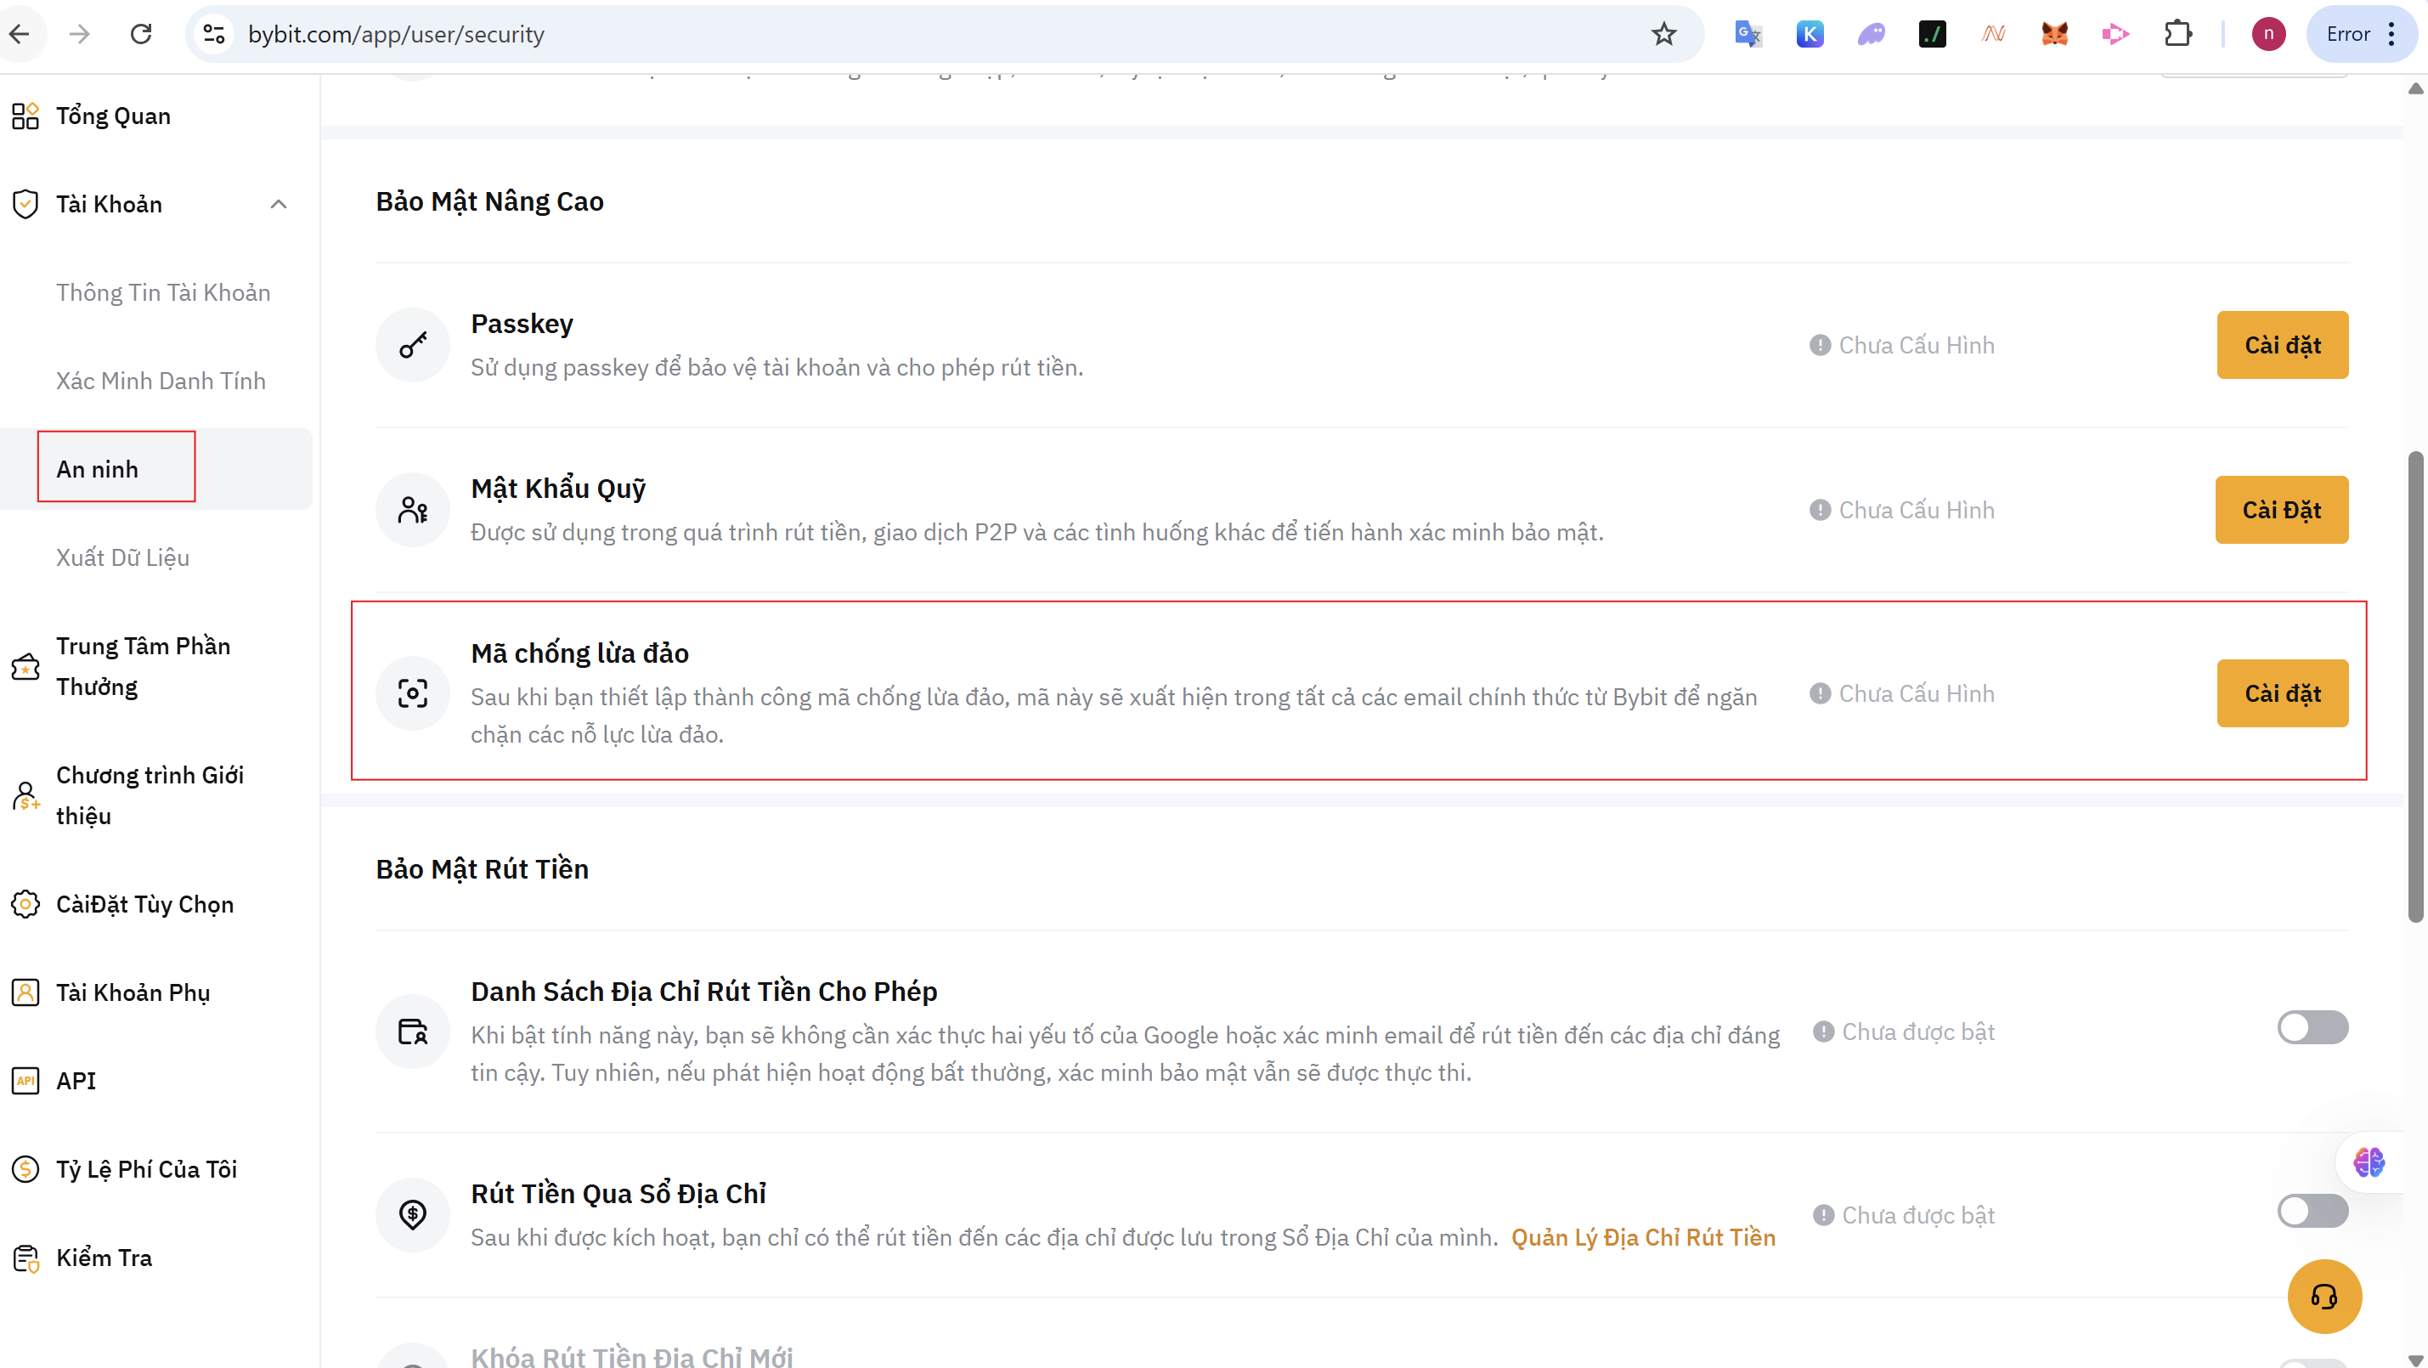Viewport: 2428px width, 1368px height.
Task: Click the anti-phishing code scan icon
Action: (412, 694)
